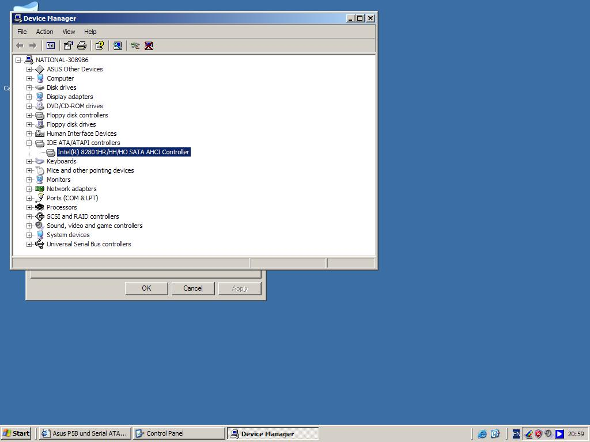Select Intel(R) 82801HR/HH/HO SATA AHCI Controller
Viewport: 590px width, 442px height.
click(123, 152)
